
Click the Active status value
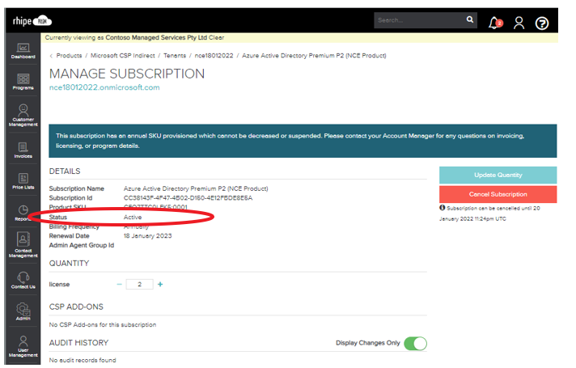[133, 217]
